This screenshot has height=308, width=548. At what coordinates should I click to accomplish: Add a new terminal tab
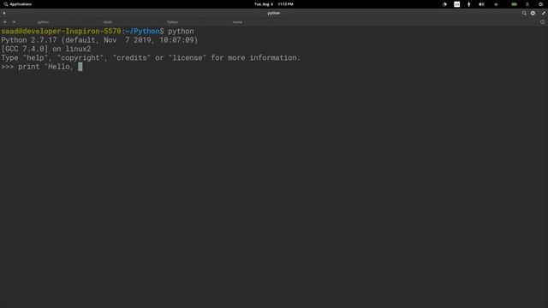5,22
